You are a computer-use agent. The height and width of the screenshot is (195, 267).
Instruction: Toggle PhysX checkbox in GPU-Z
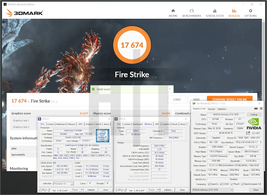232,184
